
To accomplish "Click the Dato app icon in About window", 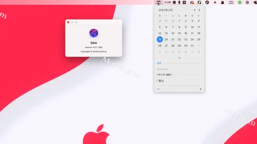I will [x=94, y=33].
